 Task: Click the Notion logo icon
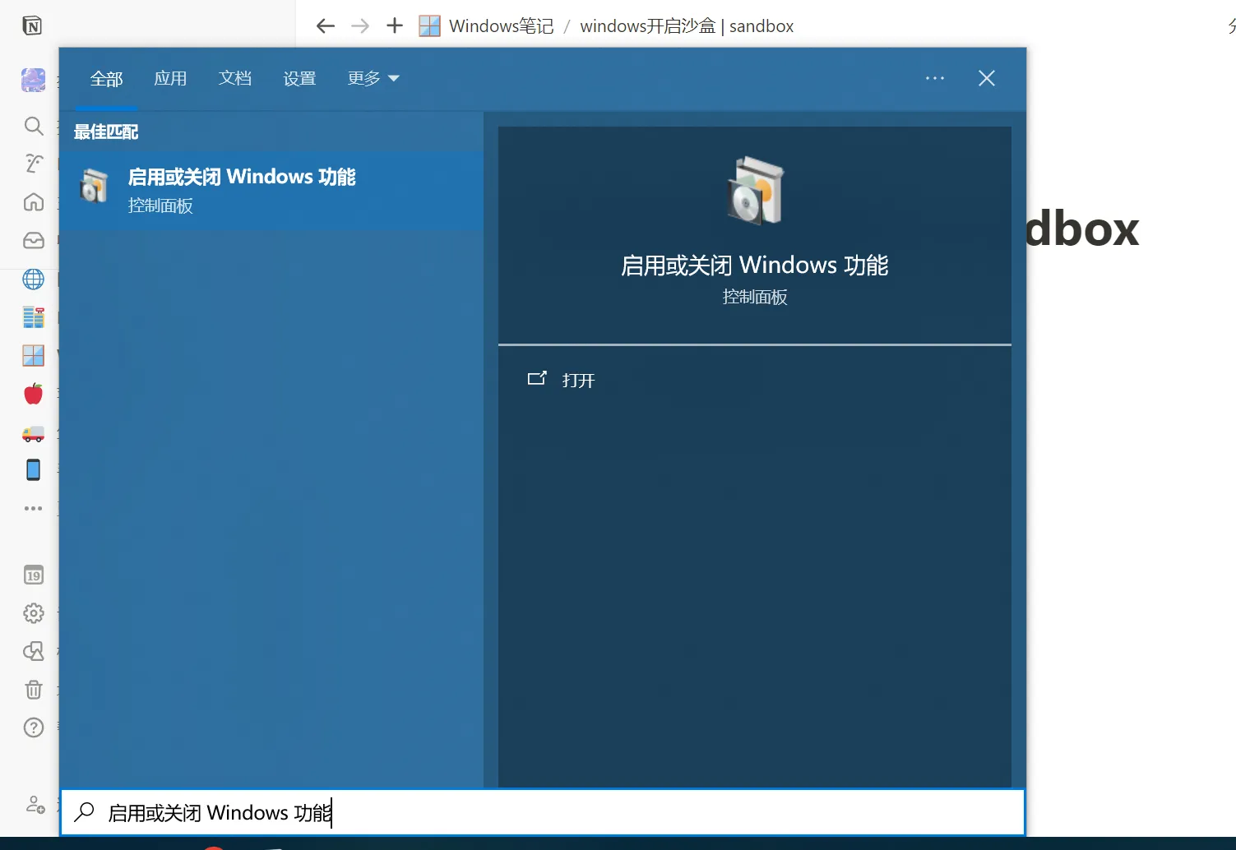click(x=32, y=26)
